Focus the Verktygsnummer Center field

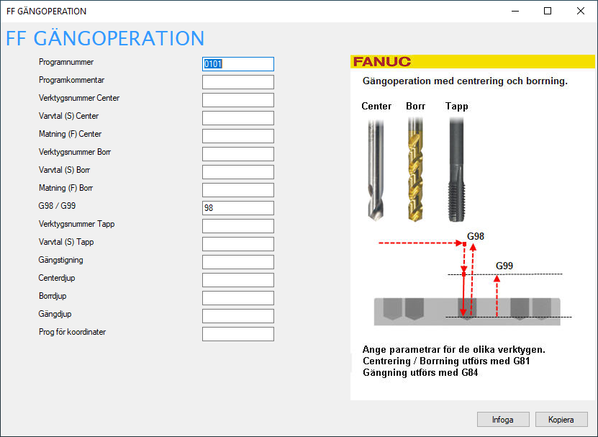238,100
